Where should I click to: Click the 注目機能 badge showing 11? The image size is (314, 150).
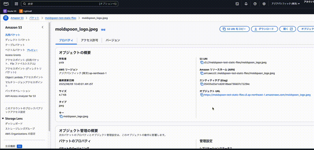19,146
